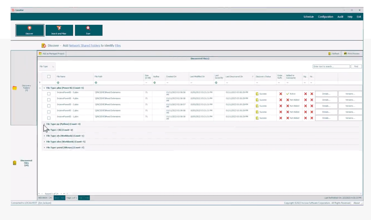Check the IncisivePowerBI - 1.pbix row checkbox
Screen dimensions: 371x220
point(49,118)
